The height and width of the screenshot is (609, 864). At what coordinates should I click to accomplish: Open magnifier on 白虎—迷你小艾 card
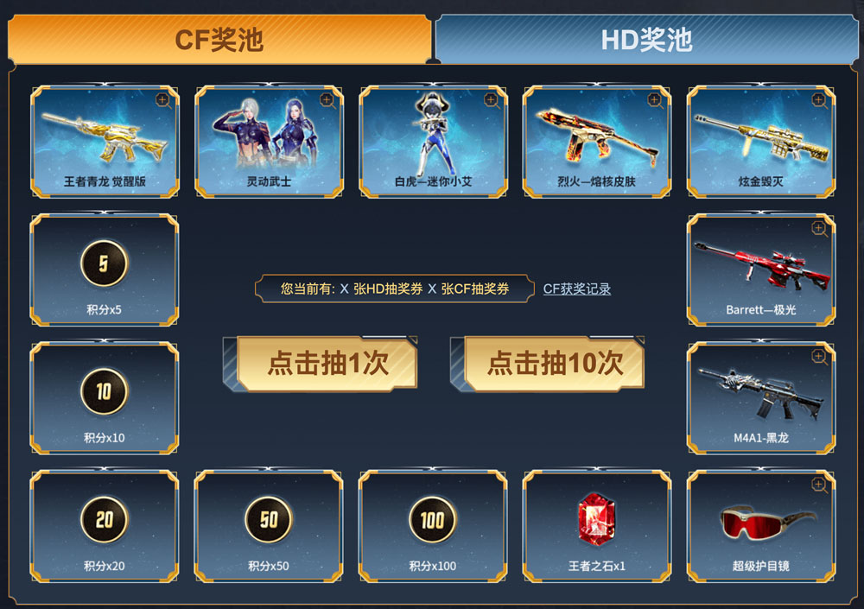tap(492, 101)
